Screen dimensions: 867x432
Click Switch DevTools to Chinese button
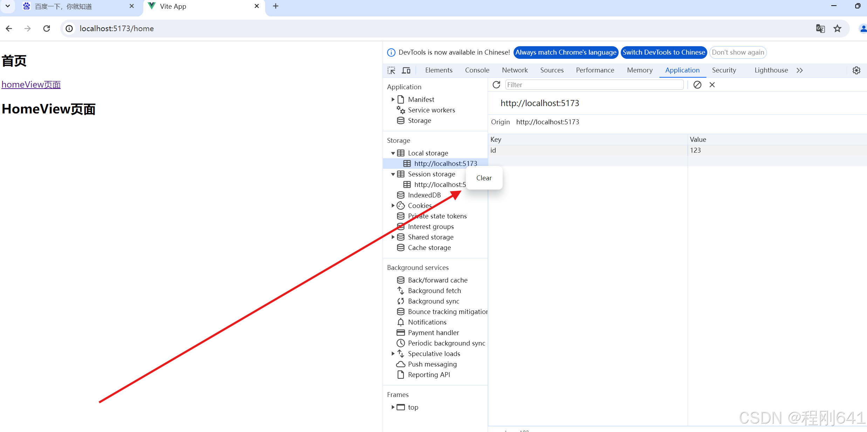(663, 53)
